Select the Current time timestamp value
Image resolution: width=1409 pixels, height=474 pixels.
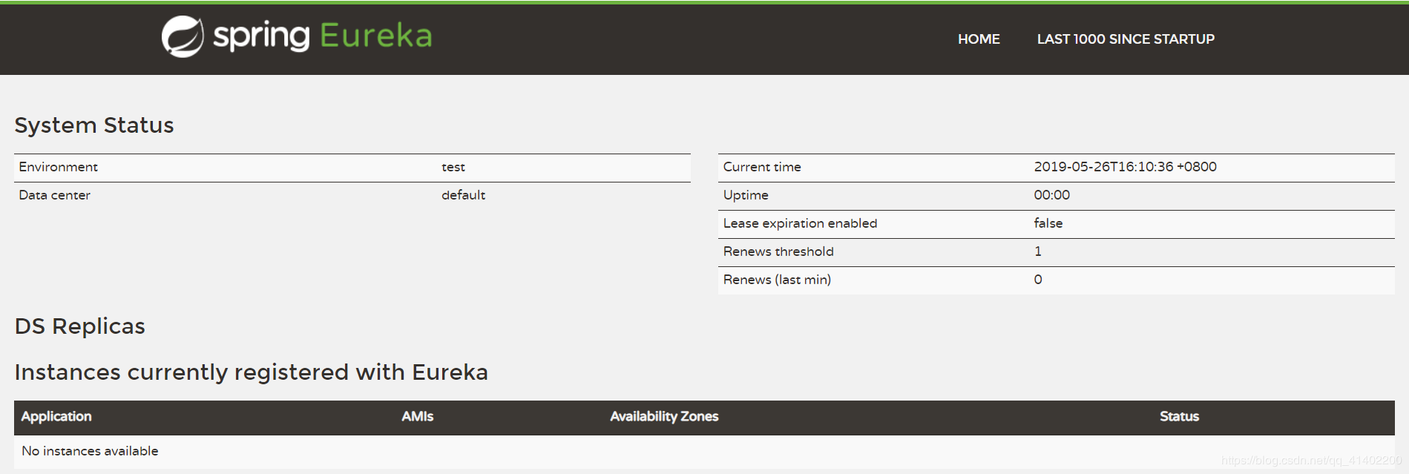(x=1125, y=167)
